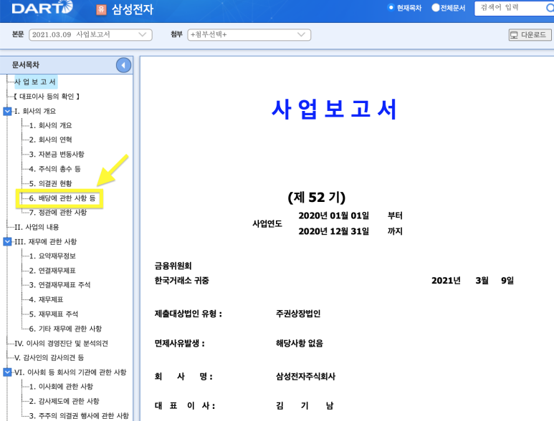Collapse the 문서목차 panel with round arrow
The image size is (554, 421).
[123, 65]
